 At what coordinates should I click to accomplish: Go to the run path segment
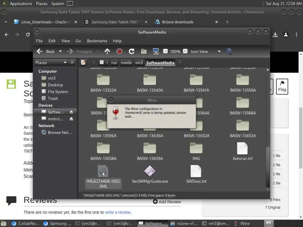[x=114, y=63]
